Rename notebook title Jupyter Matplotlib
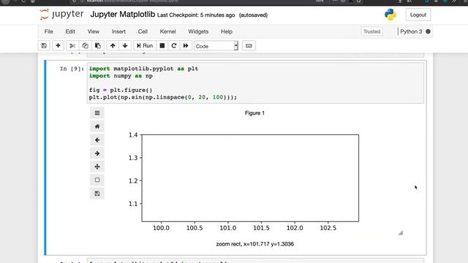Viewport: 468px width, 263px height. 123,15
